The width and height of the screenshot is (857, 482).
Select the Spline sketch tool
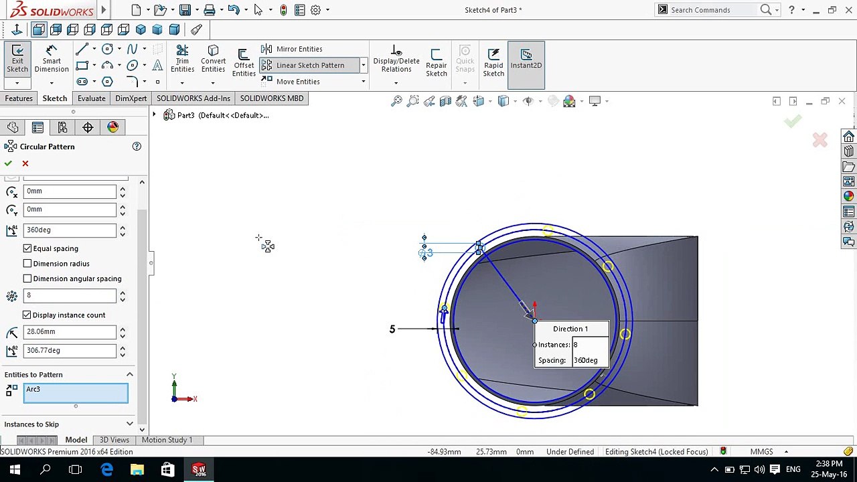pos(132,49)
